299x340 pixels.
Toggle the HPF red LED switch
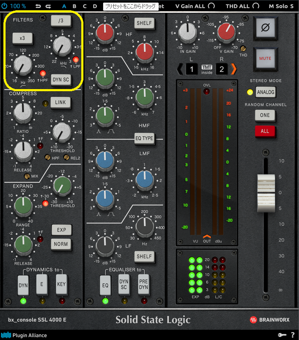(x=43, y=73)
